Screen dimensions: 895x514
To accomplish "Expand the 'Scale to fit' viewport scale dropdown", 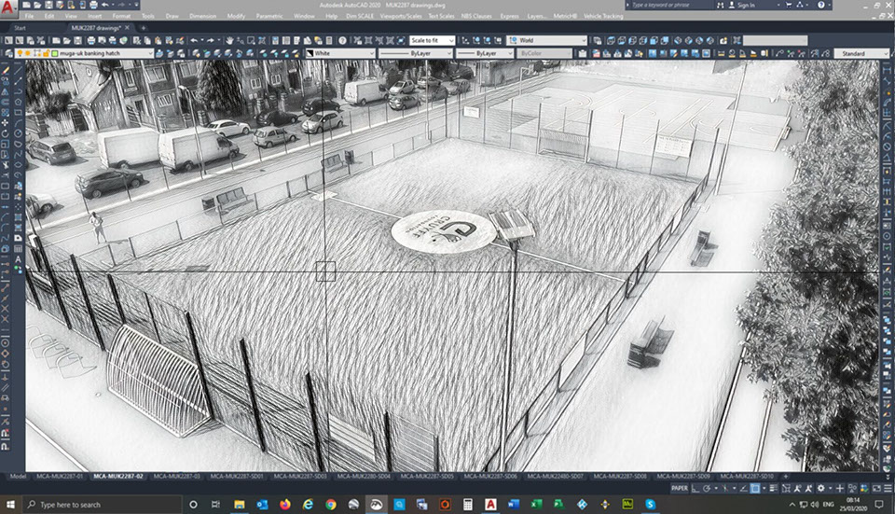I will pos(432,41).
